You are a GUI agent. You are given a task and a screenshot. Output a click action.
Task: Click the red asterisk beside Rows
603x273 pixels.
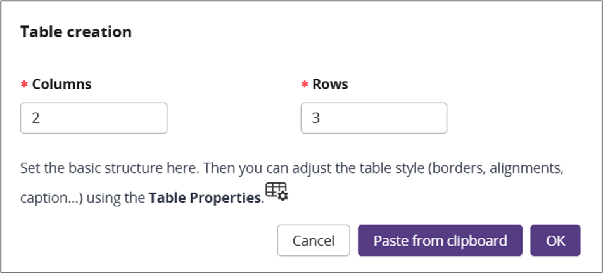pyautogui.click(x=305, y=85)
